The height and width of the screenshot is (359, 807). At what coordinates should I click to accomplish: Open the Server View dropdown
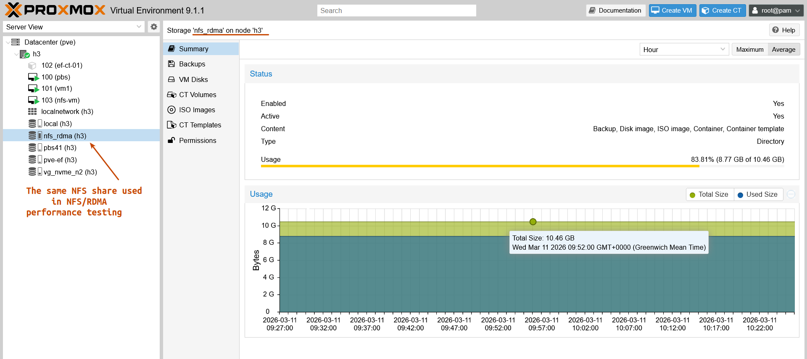(x=139, y=27)
